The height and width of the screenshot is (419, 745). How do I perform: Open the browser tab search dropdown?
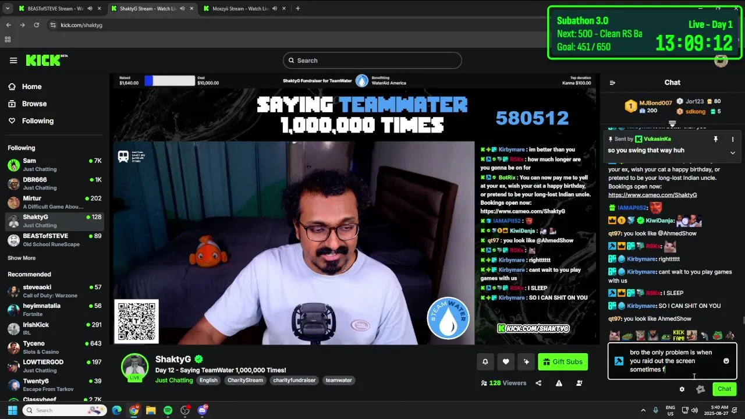coord(8,9)
